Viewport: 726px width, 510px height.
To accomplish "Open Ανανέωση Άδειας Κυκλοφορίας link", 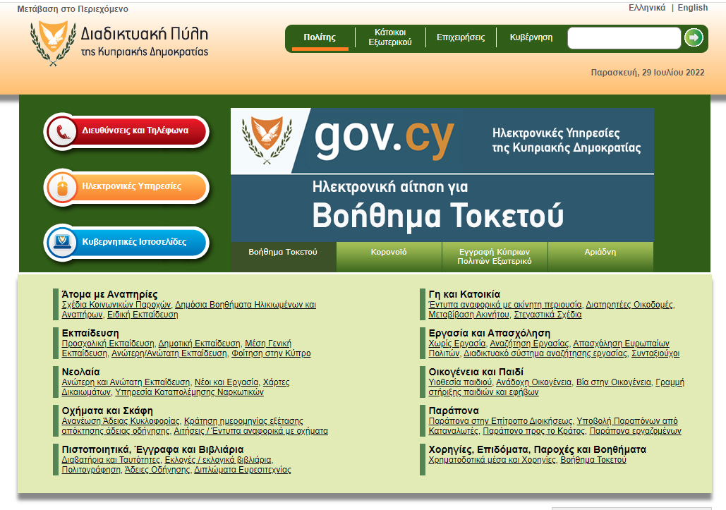I will click(121, 421).
